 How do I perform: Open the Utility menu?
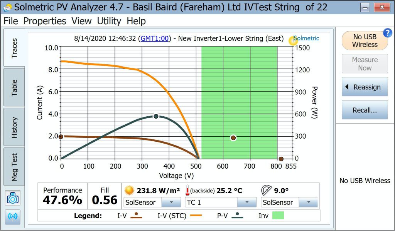click(109, 21)
